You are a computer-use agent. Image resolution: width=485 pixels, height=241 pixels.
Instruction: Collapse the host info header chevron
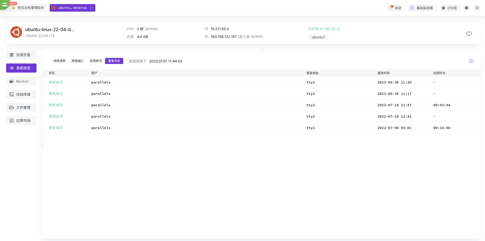click(x=262, y=50)
